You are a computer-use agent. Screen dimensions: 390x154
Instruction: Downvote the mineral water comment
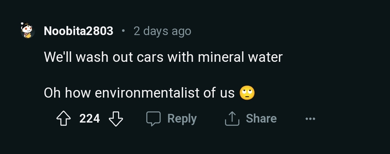tap(116, 119)
